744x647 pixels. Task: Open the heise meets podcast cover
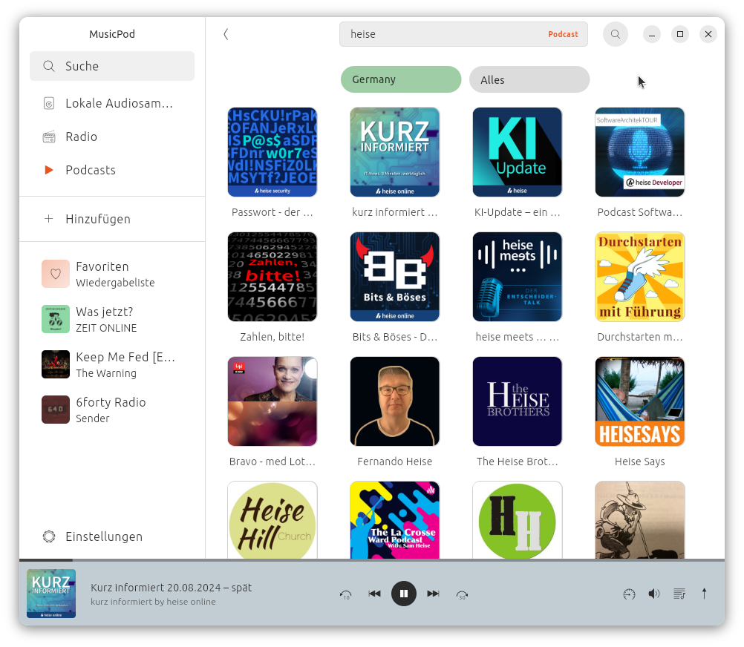click(x=518, y=276)
